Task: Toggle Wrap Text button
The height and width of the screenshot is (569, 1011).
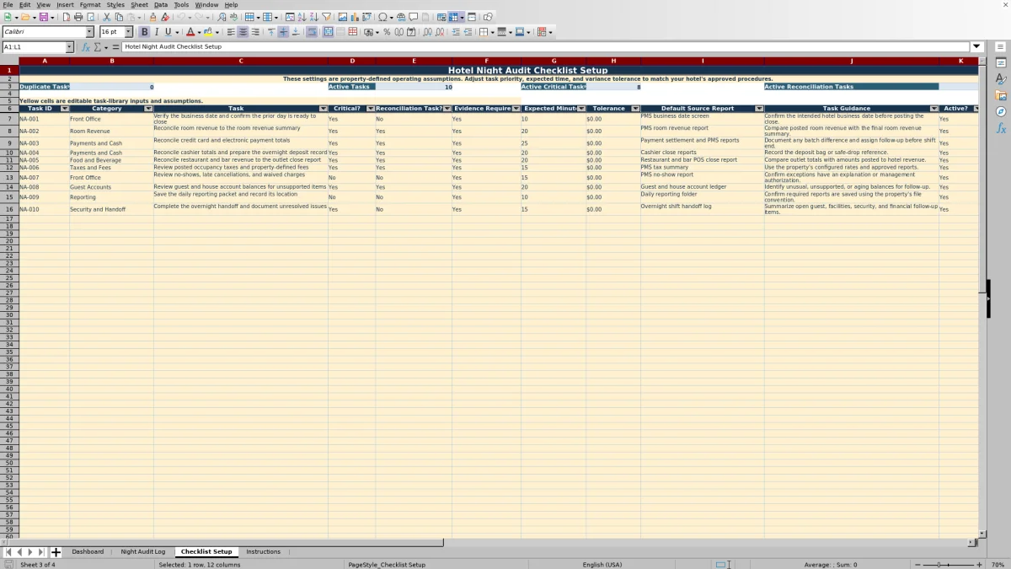Action: click(312, 32)
